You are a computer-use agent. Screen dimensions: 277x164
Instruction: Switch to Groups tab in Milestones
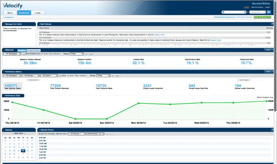tap(30, 50)
